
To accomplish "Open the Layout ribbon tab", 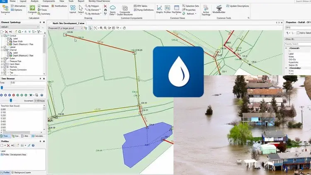I will 23,1.
